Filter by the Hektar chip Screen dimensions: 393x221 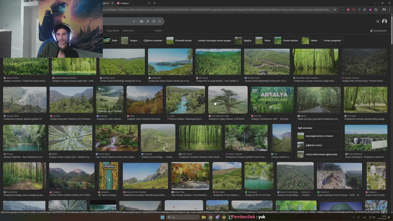coord(310,41)
